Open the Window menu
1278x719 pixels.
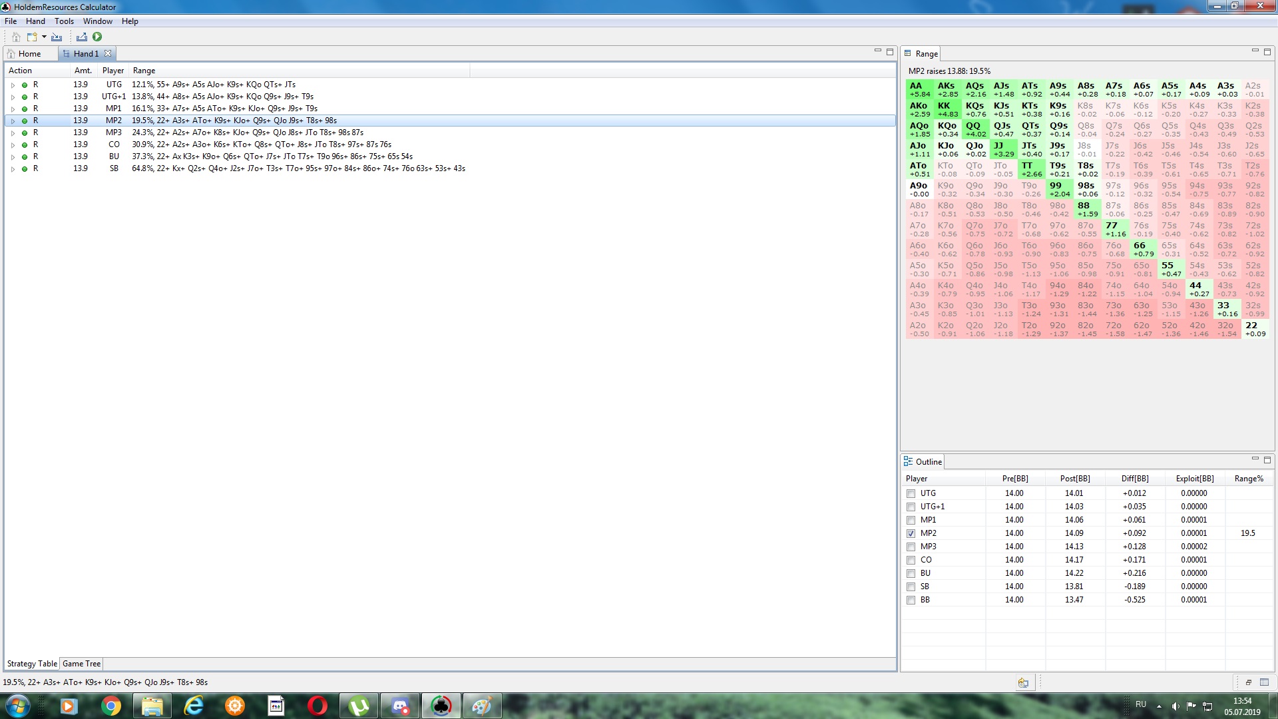pos(97,21)
